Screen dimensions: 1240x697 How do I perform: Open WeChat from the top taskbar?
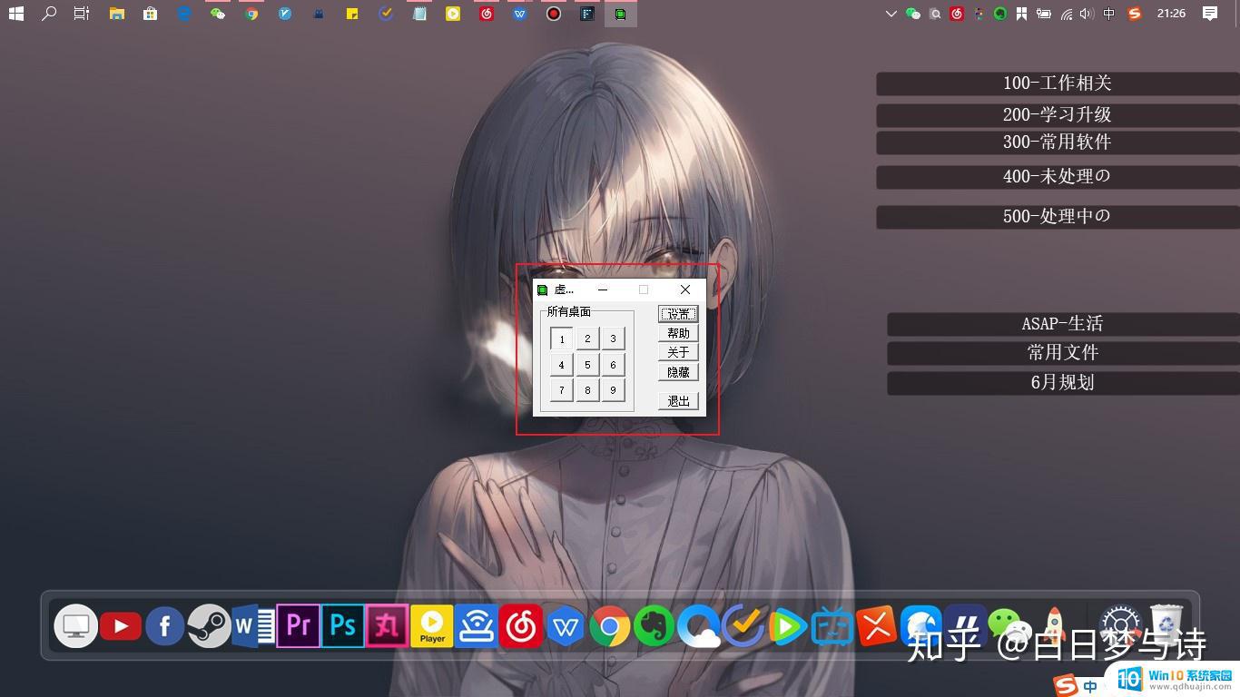(x=217, y=14)
